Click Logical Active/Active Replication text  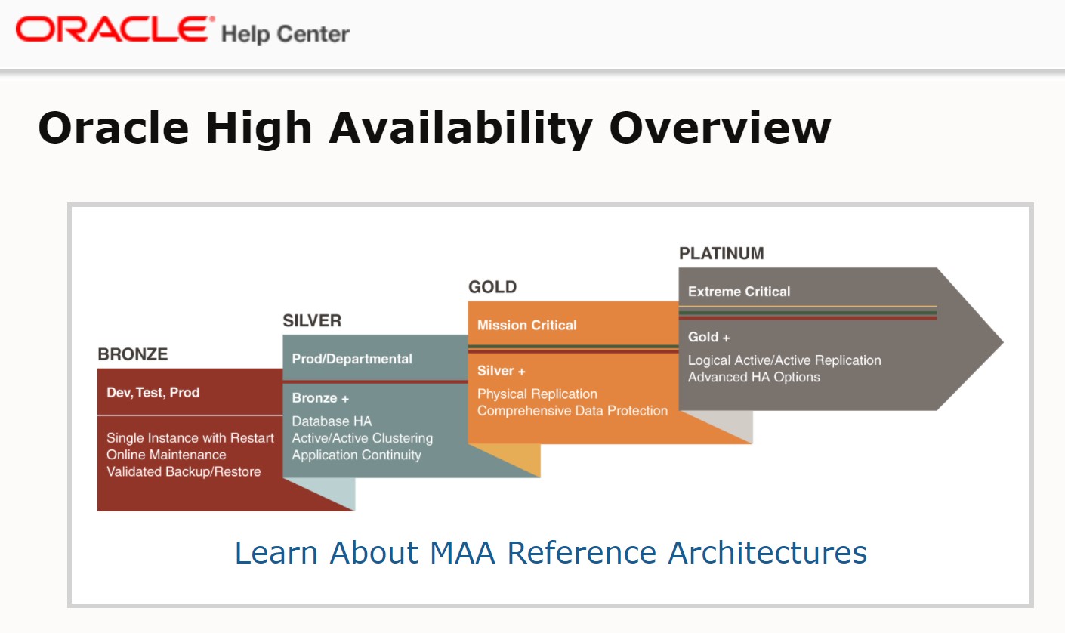784,360
